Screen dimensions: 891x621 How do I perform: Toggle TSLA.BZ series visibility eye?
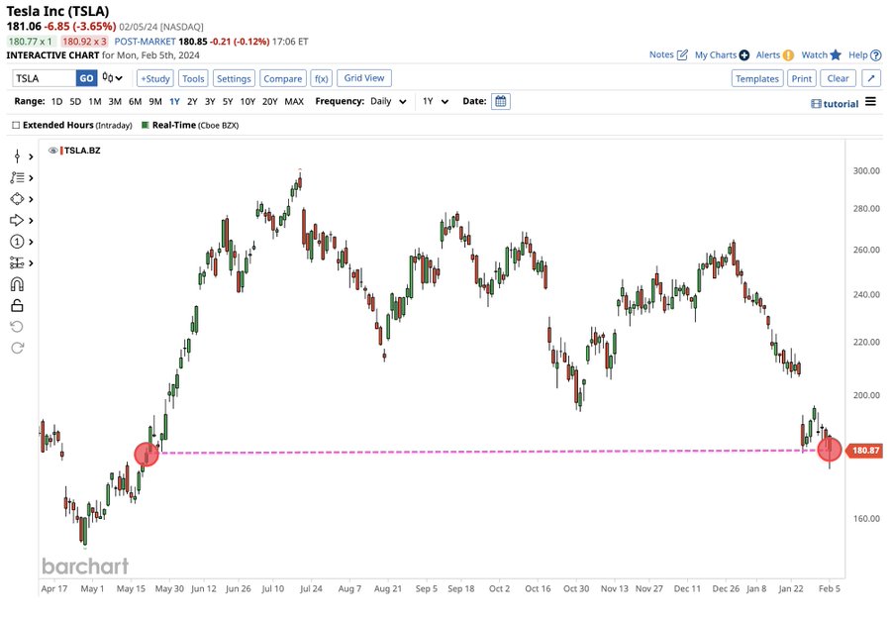click(x=53, y=151)
